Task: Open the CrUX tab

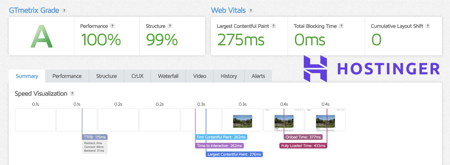Action: pyautogui.click(x=137, y=76)
